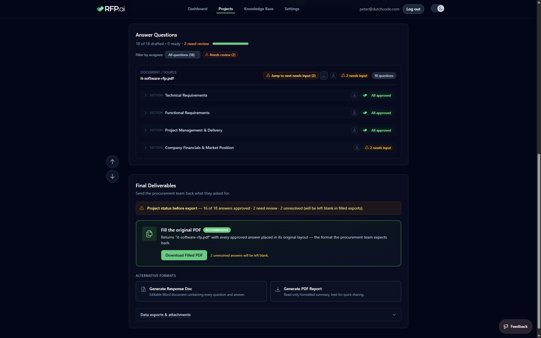Click document-level assignee avatar icon
The width and height of the screenshot is (541, 338).
(333, 75)
